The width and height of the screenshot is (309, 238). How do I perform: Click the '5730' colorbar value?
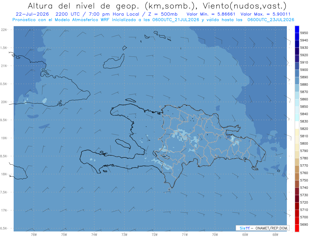[304, 195]
